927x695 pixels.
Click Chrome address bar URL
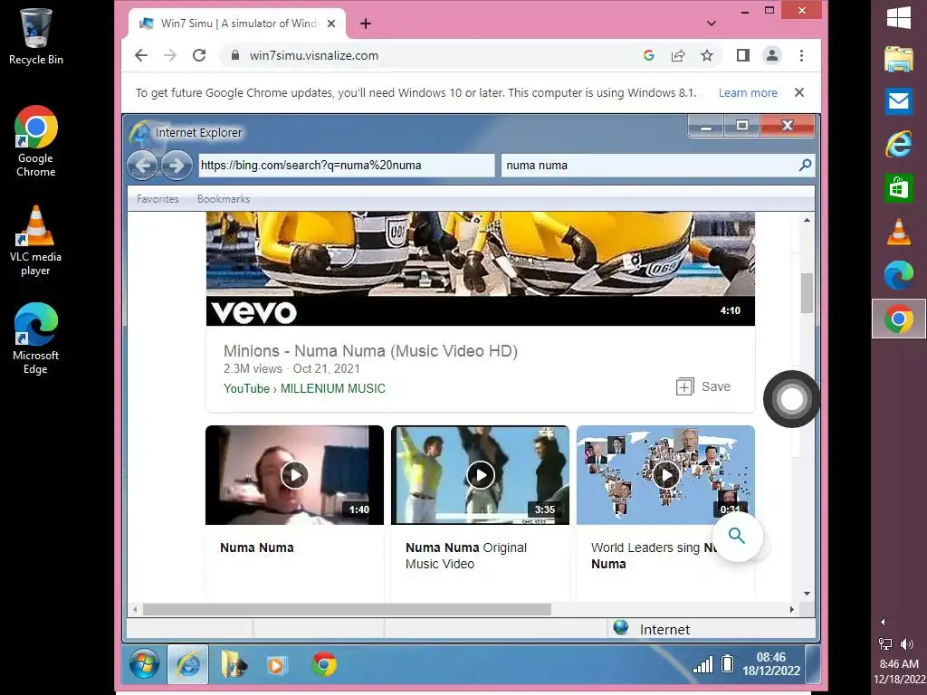pyautogui.click(x=314, y=55)
